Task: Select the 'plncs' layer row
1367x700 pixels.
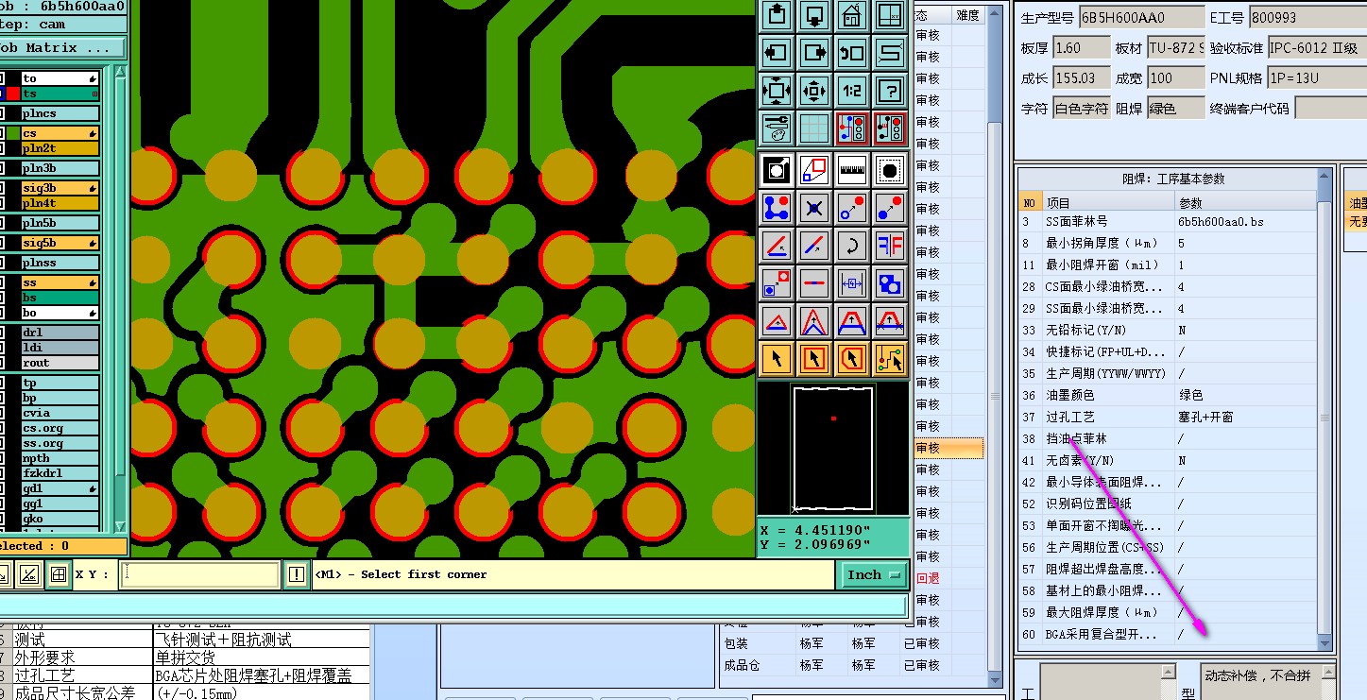Action: pyautogui.click(x=60, y=113)
